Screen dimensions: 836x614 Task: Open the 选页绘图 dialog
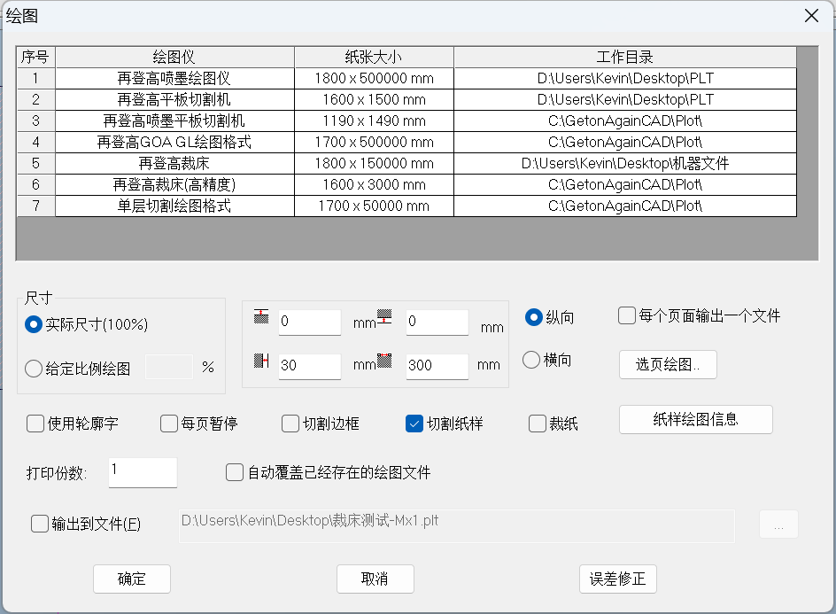click(668, 364)
